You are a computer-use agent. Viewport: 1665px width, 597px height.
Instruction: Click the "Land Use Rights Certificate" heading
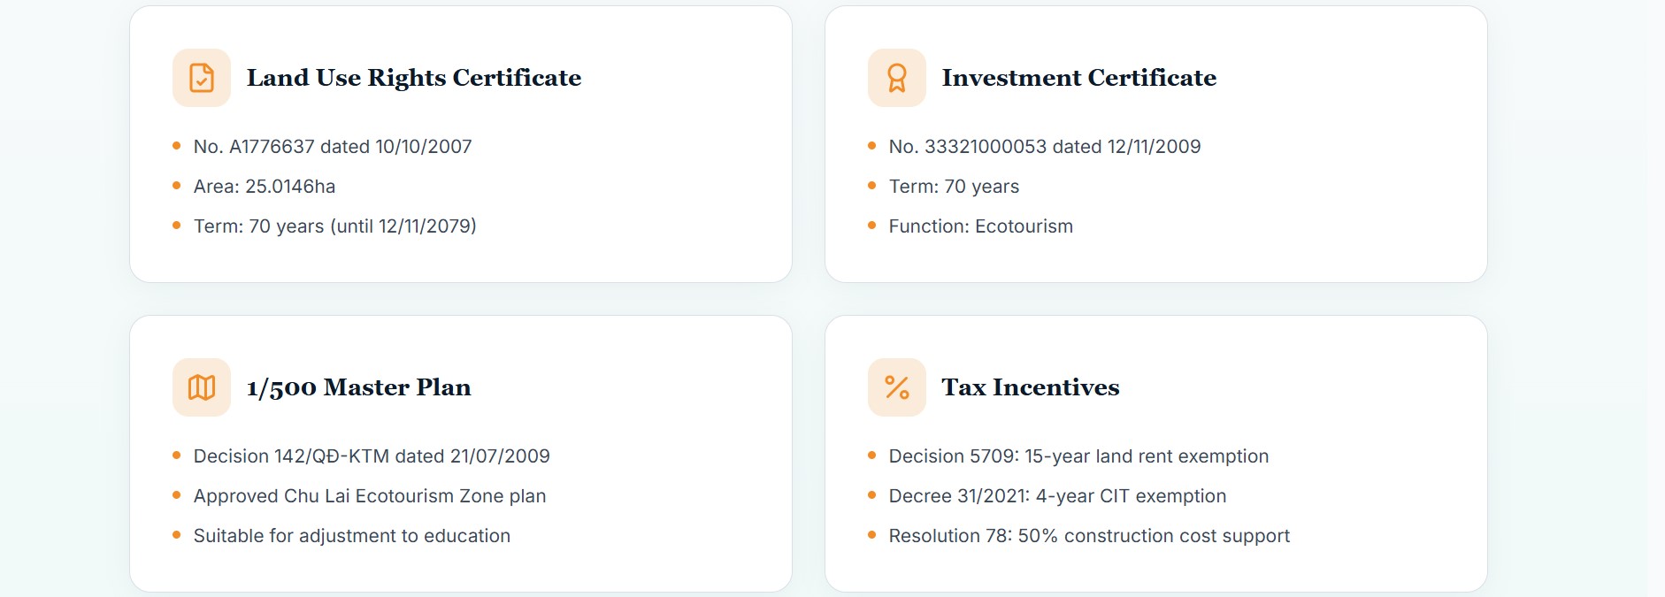tap(413, 78)
